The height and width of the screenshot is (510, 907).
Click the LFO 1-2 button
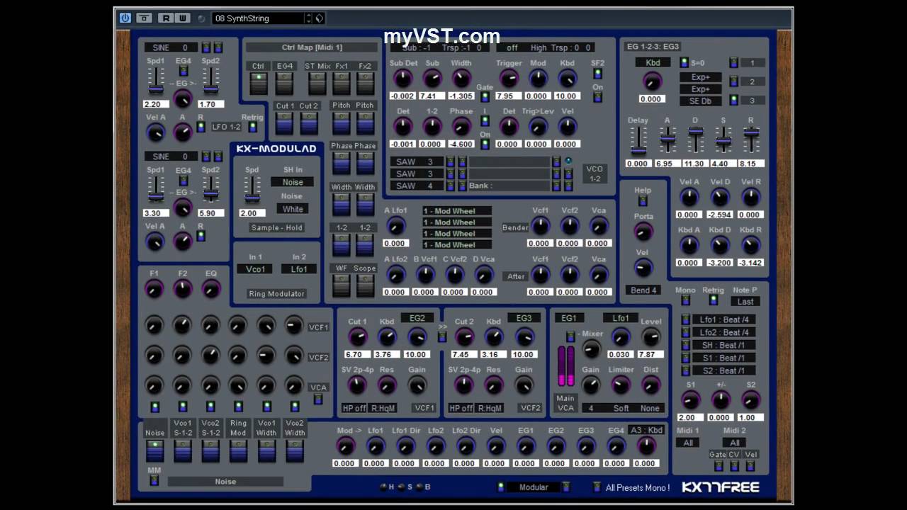[226, 127]
